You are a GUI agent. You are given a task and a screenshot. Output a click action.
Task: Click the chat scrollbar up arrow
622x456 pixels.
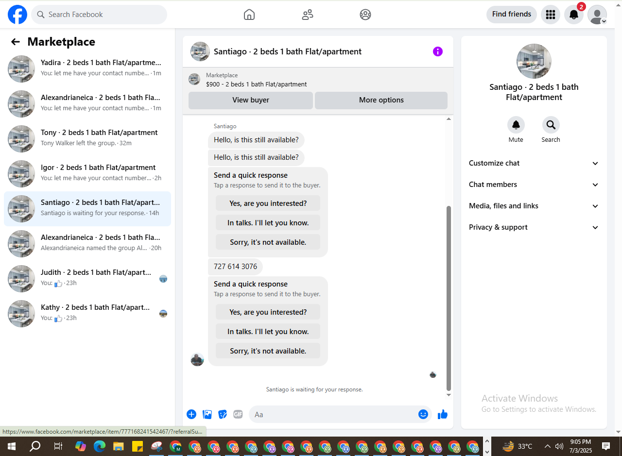[x=449, y=119]
